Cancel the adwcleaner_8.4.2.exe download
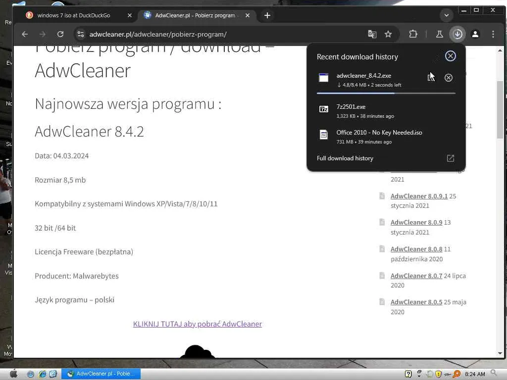 [x=448, y=78]
